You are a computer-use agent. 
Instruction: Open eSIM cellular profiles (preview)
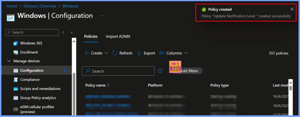point(37,109)
